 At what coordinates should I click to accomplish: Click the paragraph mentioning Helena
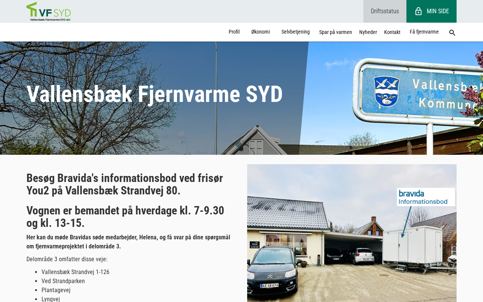(x=128, y=242)
